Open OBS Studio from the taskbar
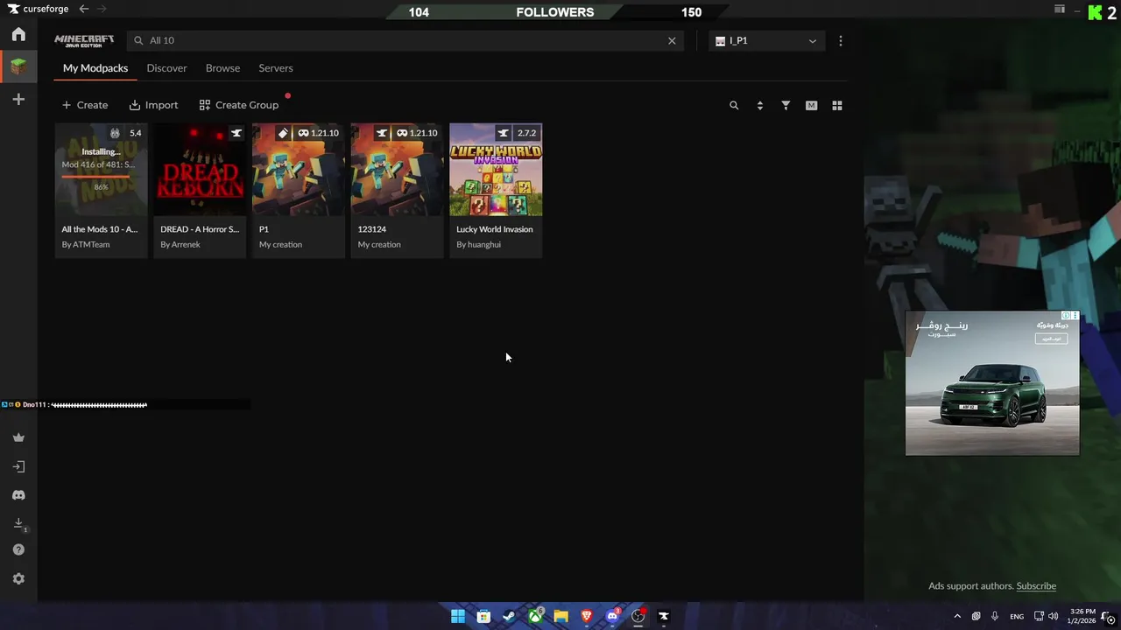The width and height of the screenshot is (1121, 630). [638, 616]
